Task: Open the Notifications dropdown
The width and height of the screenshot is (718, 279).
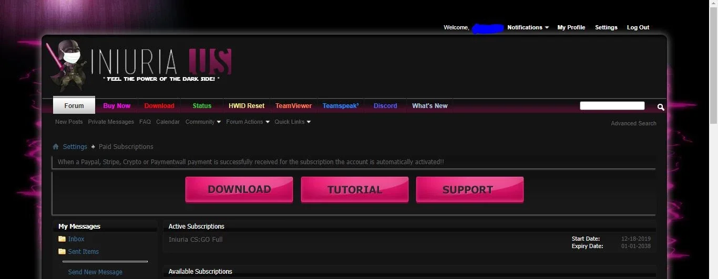Action: click(528, 27)
